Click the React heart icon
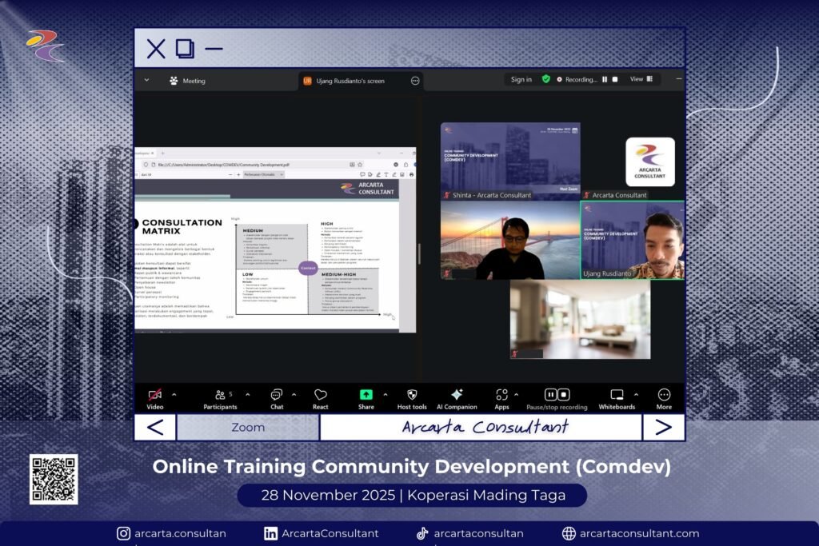 [x=321, y=395]
